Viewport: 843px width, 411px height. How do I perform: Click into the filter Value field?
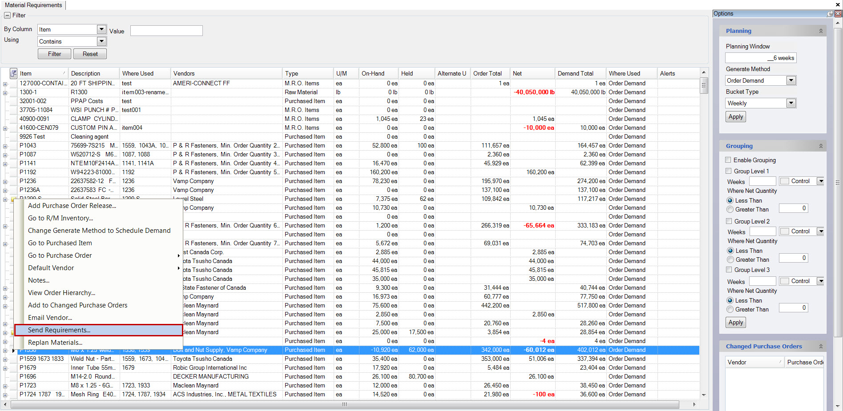click(166, 31)
